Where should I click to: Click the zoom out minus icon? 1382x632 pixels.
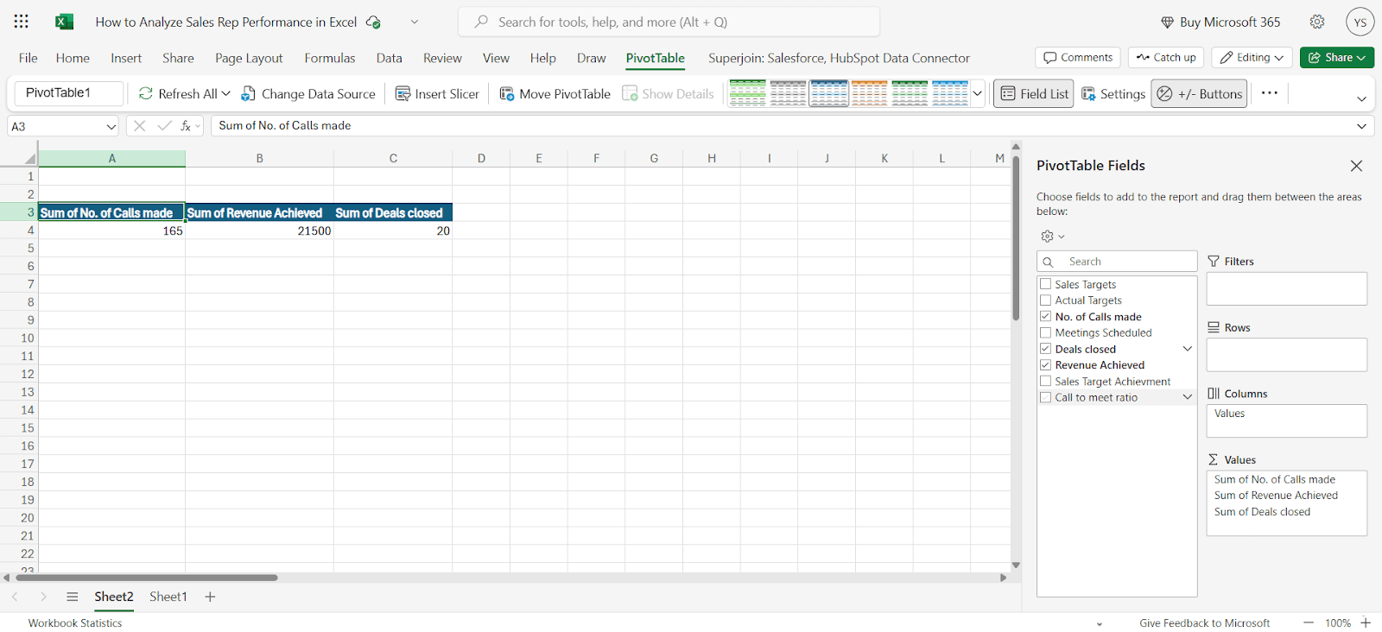click(x=1309, y=623)
